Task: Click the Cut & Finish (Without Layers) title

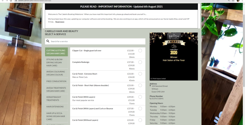Action: click(x=85, y=120)
